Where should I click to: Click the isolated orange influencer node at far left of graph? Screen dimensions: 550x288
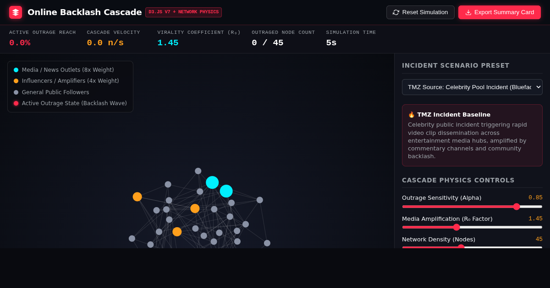(137, 197)
